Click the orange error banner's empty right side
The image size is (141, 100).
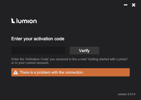point(107,72)
